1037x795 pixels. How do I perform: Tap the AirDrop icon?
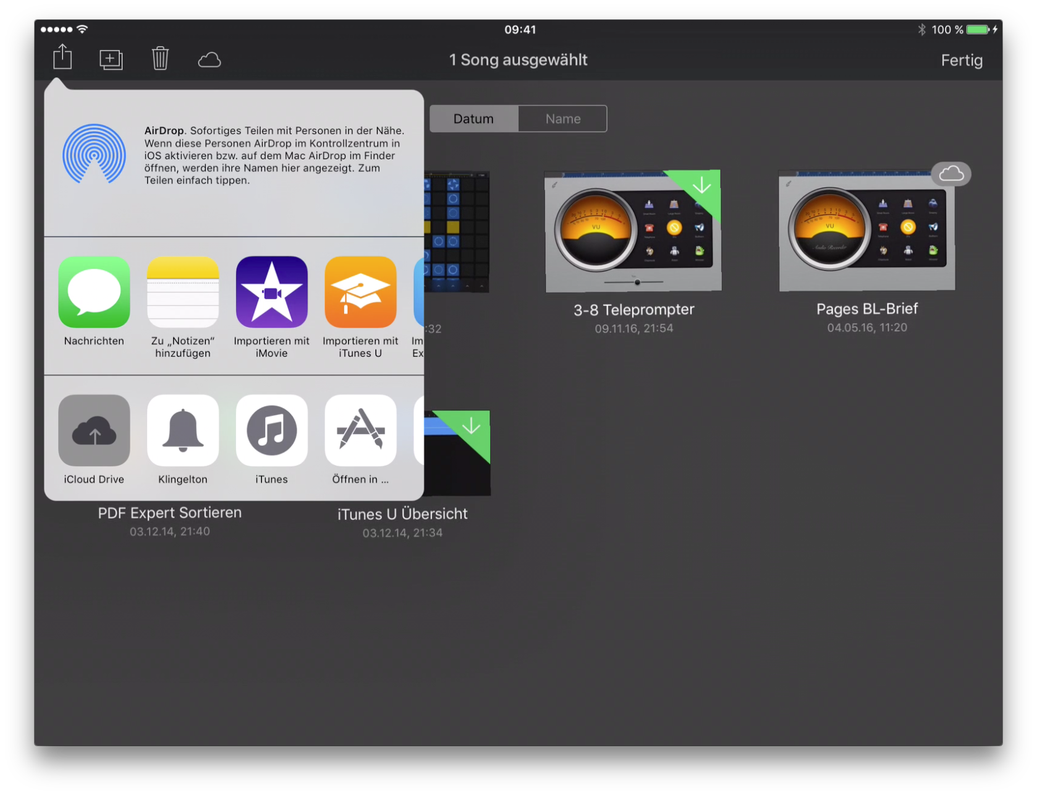click(94, 155)
